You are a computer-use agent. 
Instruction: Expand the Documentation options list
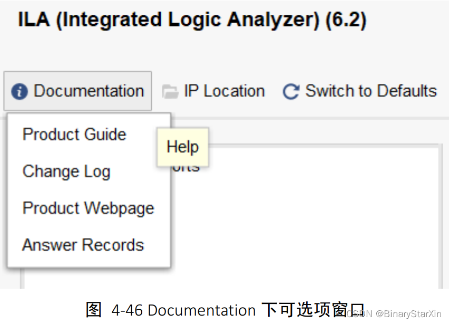pyautogui.click(x=77, y=91)
